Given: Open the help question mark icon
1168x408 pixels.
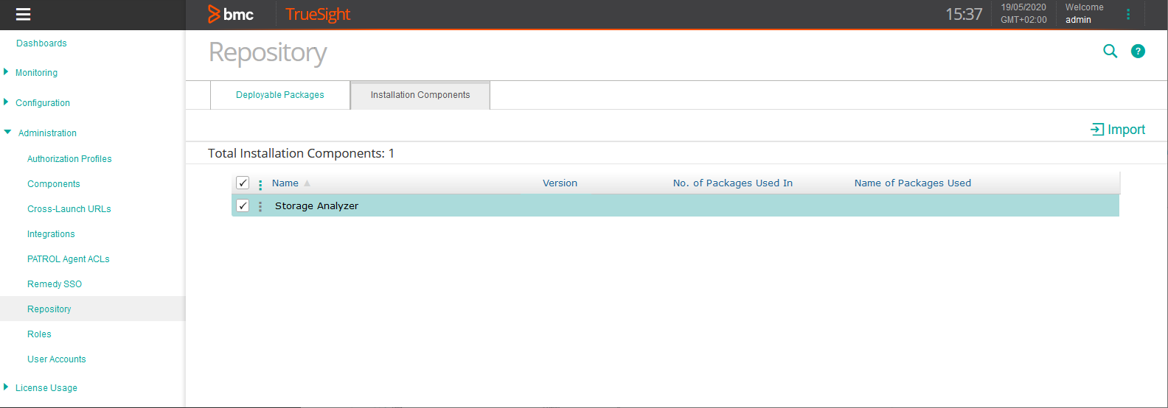Looking at the screenshot, I should (1138, 51).
